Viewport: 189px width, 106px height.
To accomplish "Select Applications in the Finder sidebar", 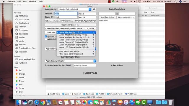I will click(x=24, y=23).
